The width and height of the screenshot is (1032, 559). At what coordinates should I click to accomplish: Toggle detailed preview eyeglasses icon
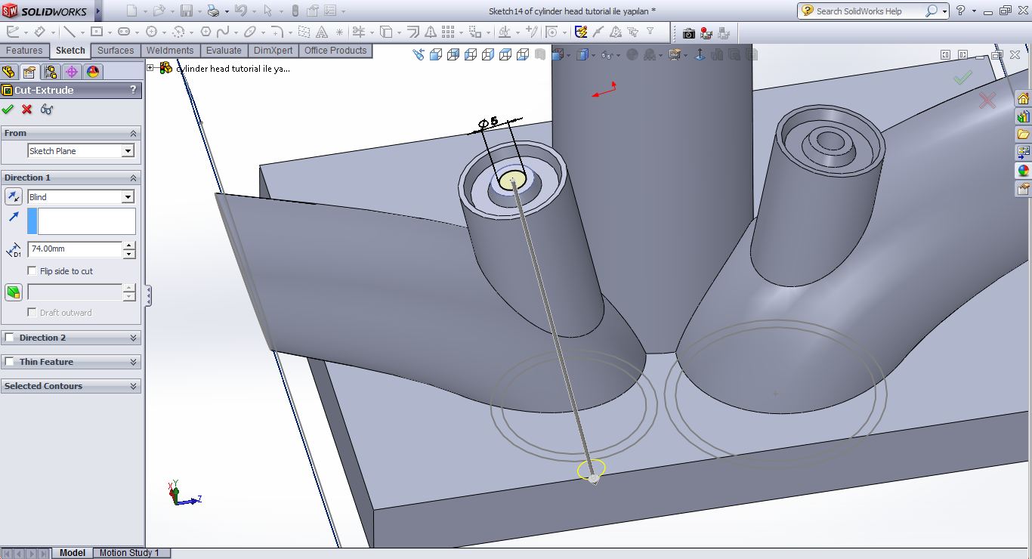(47, 110)
